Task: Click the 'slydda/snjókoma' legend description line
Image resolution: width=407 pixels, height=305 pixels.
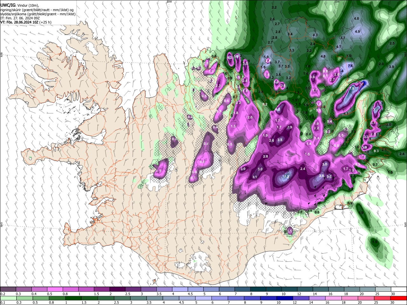Action: [38, 14]
